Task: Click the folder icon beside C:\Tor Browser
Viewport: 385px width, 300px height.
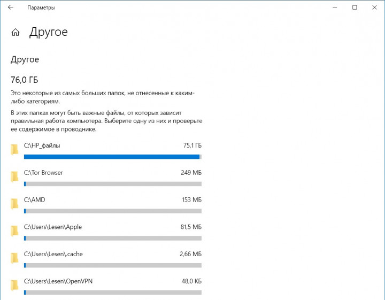Action: (x=14, y=177)
